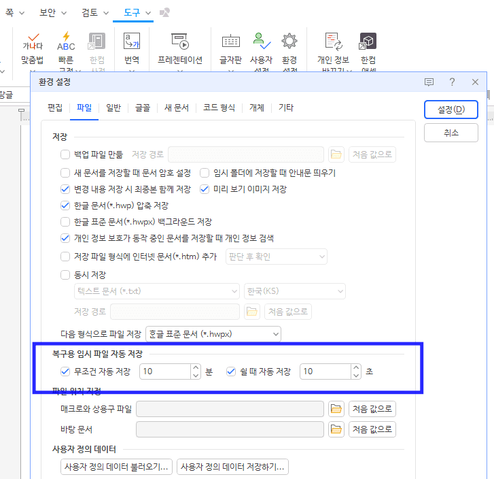
Task: Open the 맞춤법 spell check tool
Action: point(33,49)
